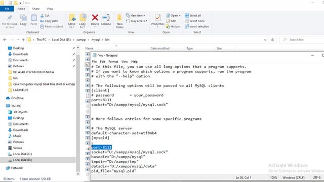Open Notepad Edit menu
The width and height of the screenshot is (324, 182).
[x=102, y=62]
